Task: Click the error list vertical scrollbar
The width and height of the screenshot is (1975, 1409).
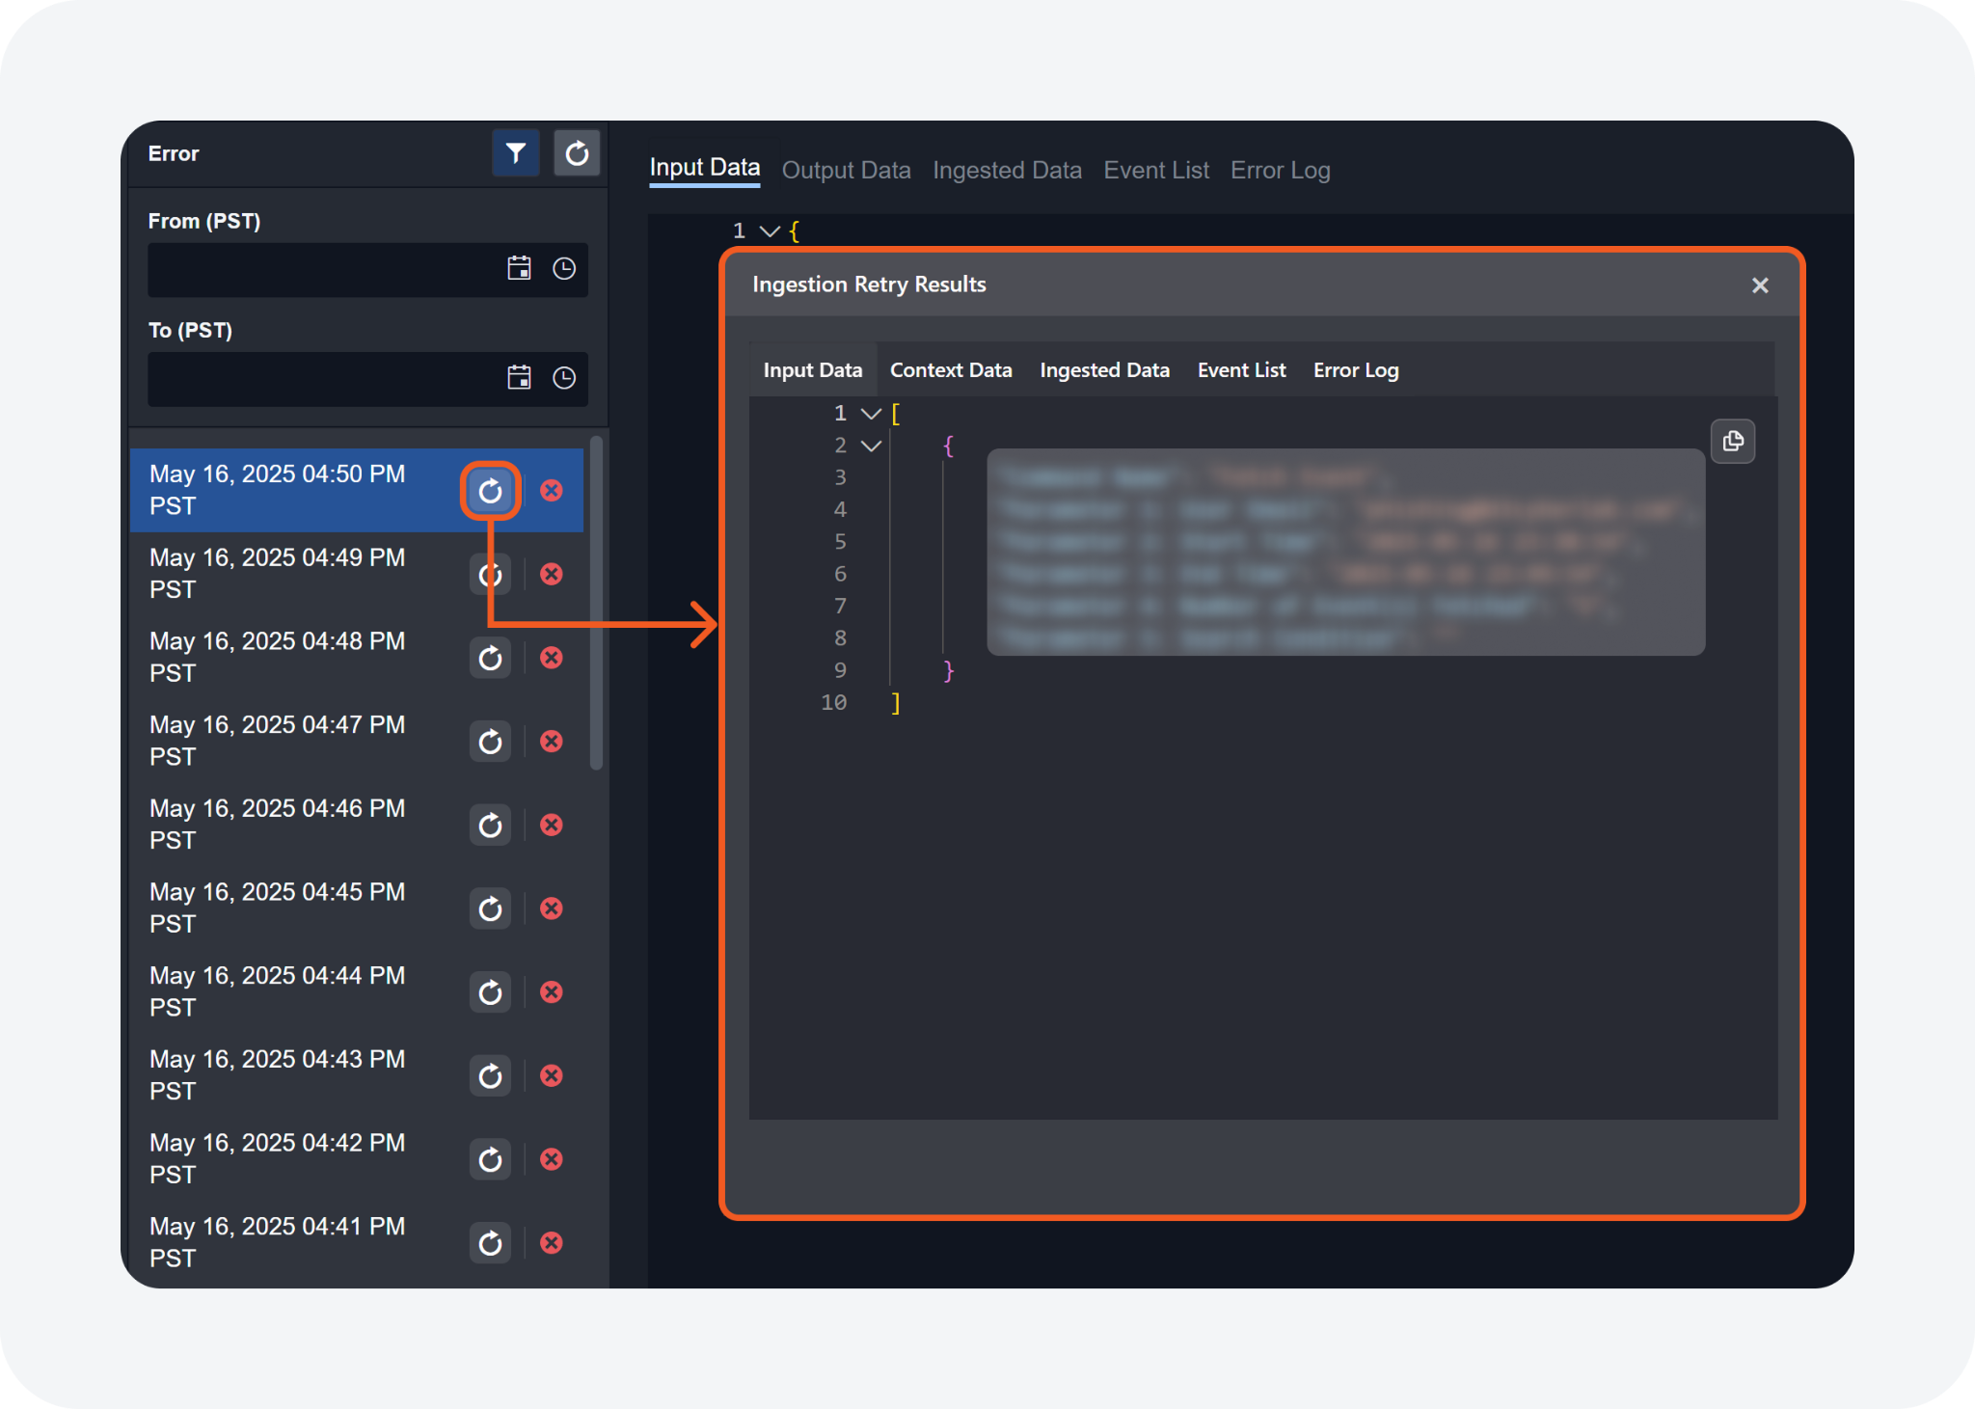Action: (596, 603)
